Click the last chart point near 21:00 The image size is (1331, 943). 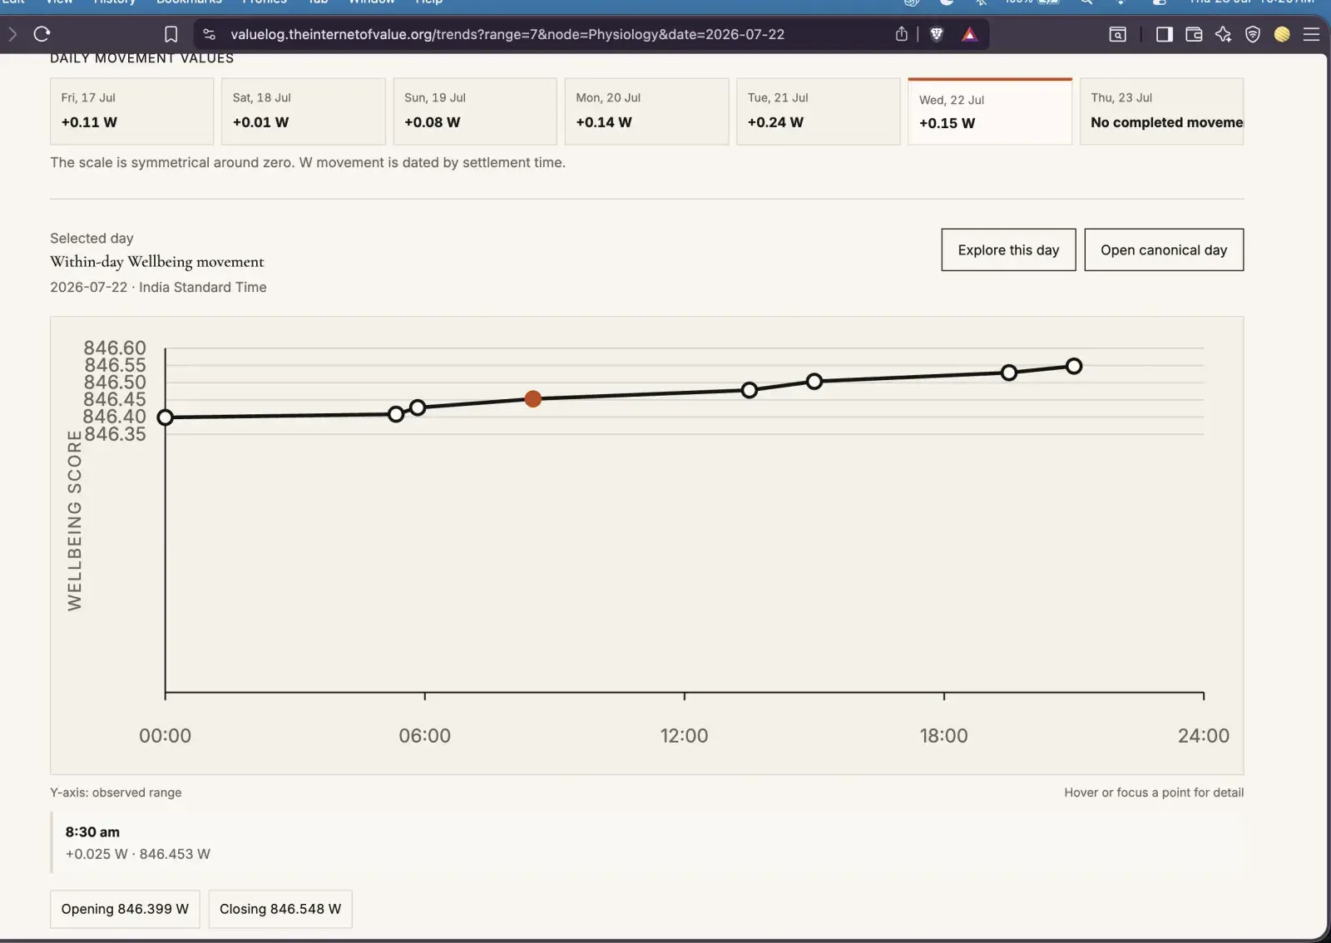click(1074, 366)
